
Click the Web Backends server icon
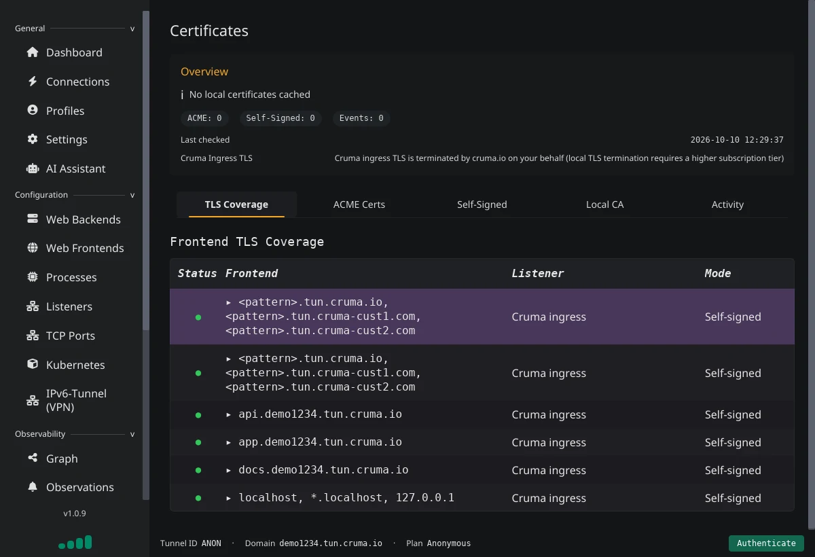tap(33, 219)
